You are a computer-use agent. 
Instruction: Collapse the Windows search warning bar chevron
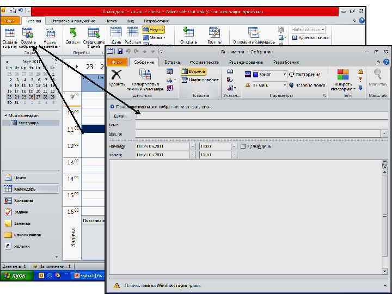[x=385, y=285]
